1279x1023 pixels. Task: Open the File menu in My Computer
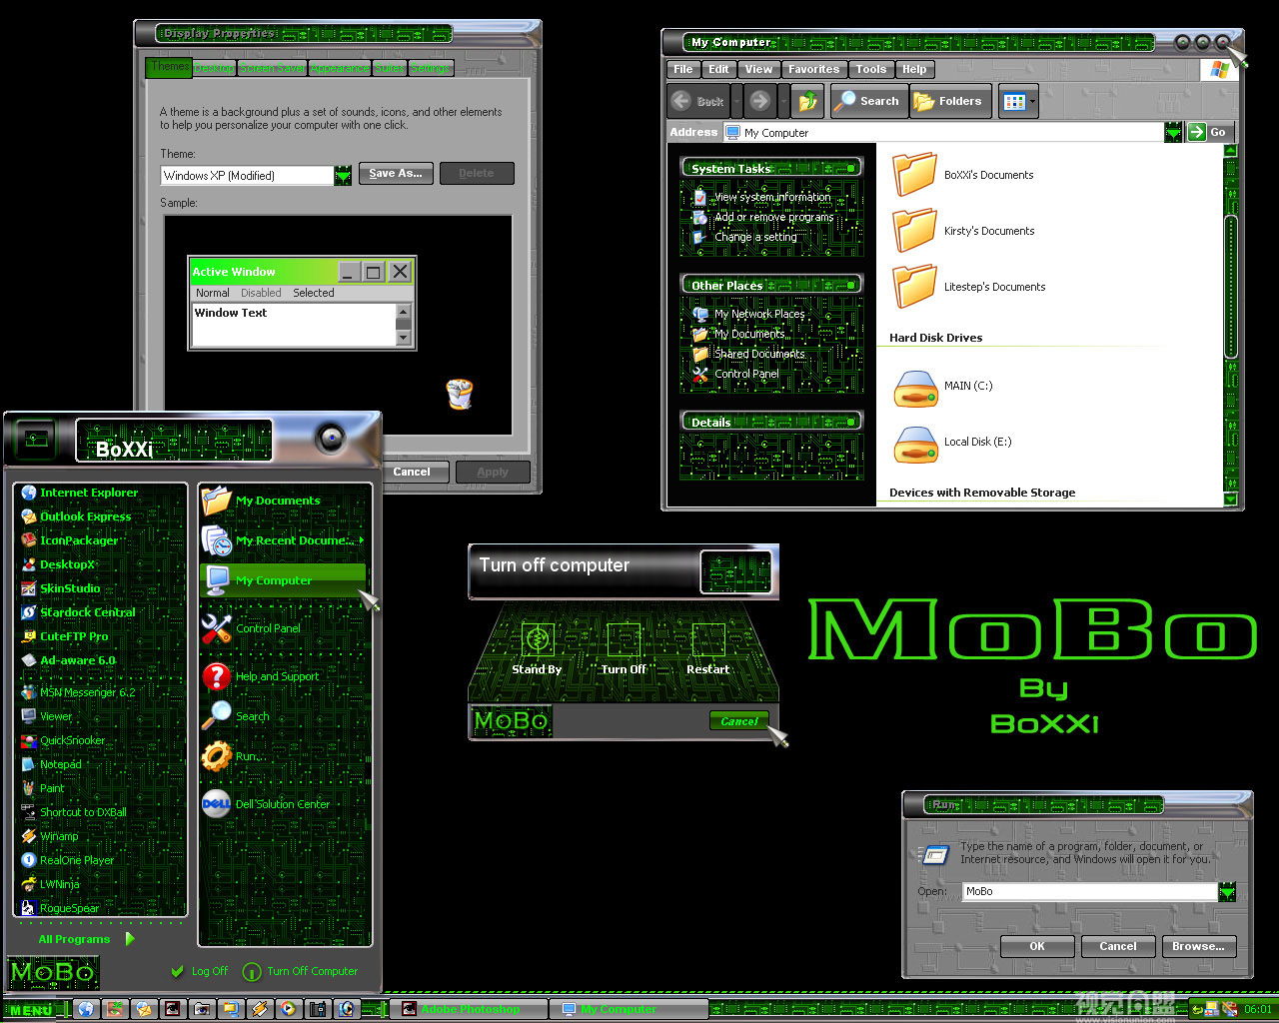tap(683, 69)
